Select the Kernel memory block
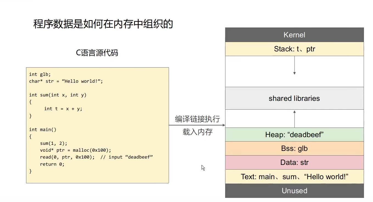The width and height of the screenshot is (373, 202). coord(295,35)
